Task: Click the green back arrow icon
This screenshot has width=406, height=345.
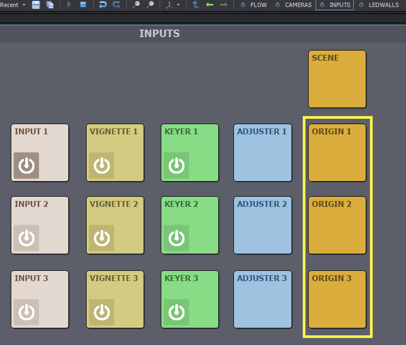Action: tap(210, 5)
